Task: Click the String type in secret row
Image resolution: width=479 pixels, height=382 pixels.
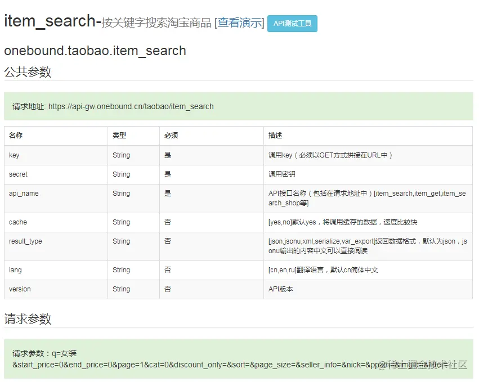Action: (x=121, y=174)
